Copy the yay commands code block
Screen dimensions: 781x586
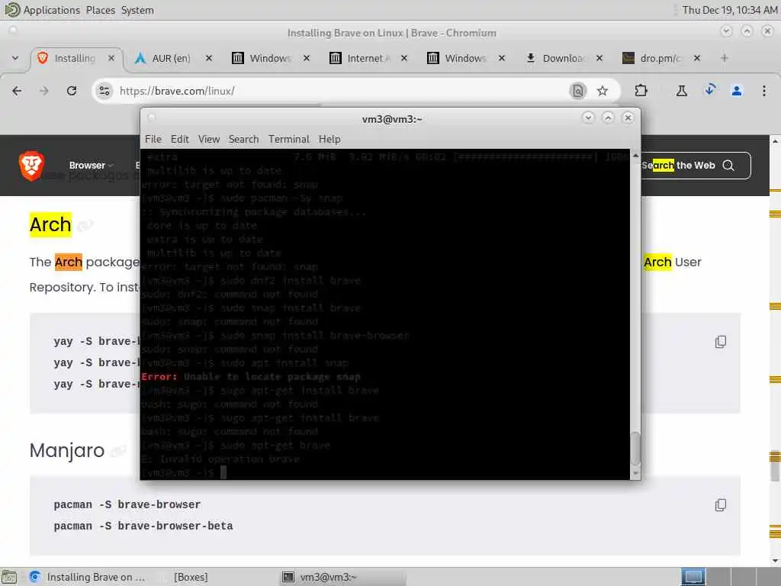721,342
